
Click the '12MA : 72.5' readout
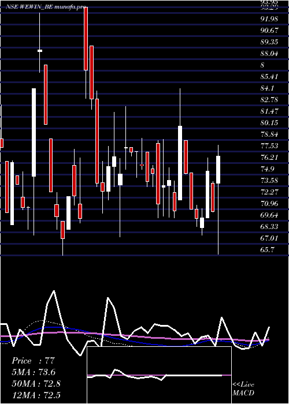[x=36, y=395]
